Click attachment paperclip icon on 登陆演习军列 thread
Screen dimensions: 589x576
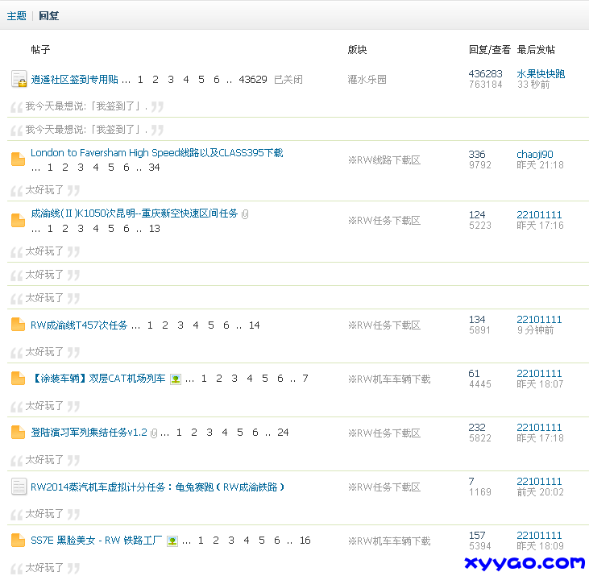154,433
